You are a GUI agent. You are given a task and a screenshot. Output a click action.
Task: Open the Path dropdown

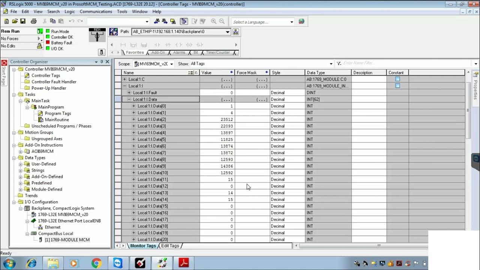coord(227,32)
